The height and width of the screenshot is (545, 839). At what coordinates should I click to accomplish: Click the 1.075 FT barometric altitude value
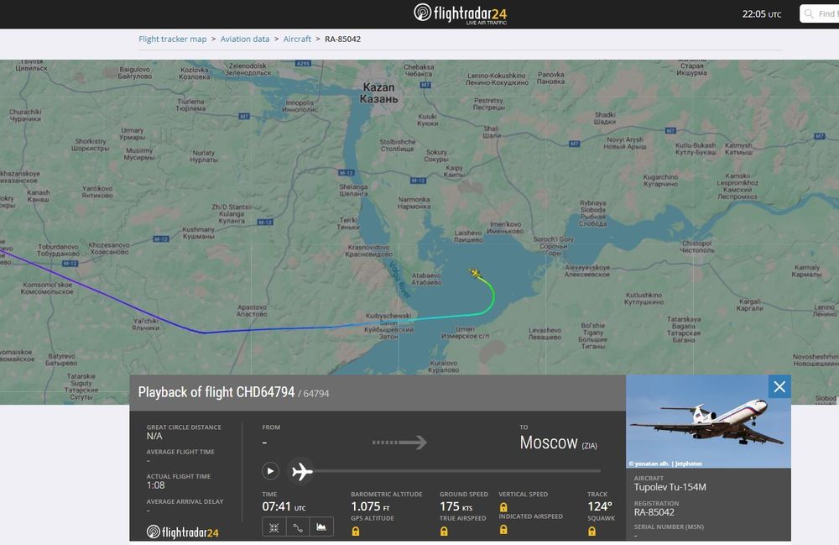(370, 506)
